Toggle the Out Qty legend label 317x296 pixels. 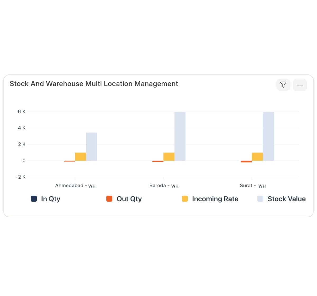coord(129,199)
